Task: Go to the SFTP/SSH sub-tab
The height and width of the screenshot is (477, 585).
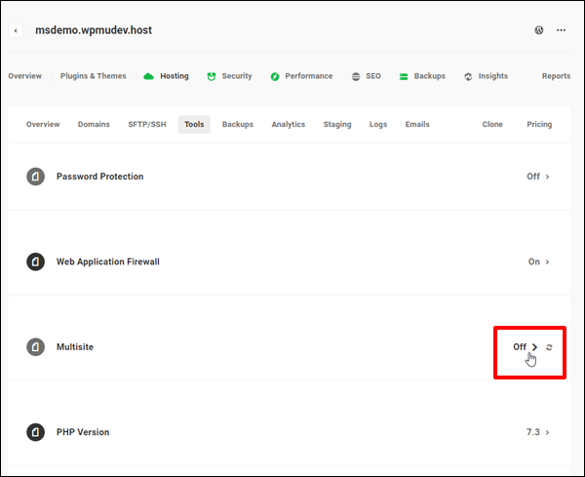Action: [146, 125]
